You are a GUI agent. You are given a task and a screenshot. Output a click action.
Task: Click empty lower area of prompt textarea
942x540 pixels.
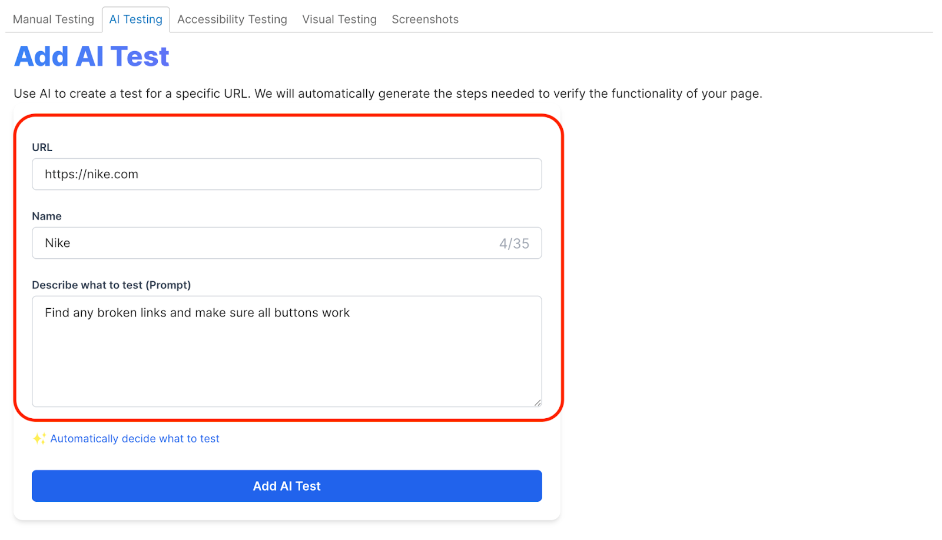click(x=287, y=371)
